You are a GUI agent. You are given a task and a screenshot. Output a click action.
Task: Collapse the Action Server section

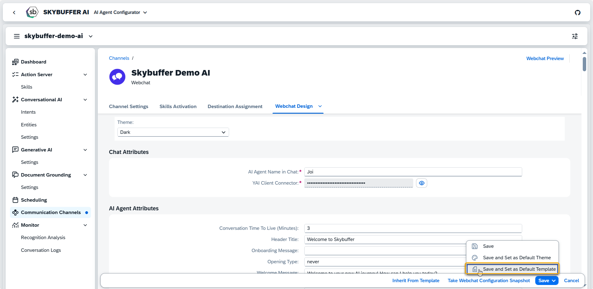[x=85, y=75]
